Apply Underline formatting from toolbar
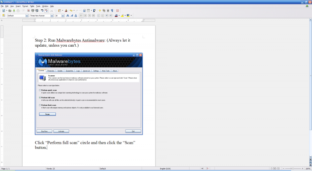Image resolution: width=312 pixels, height=171 pixels. click(76, 16)
